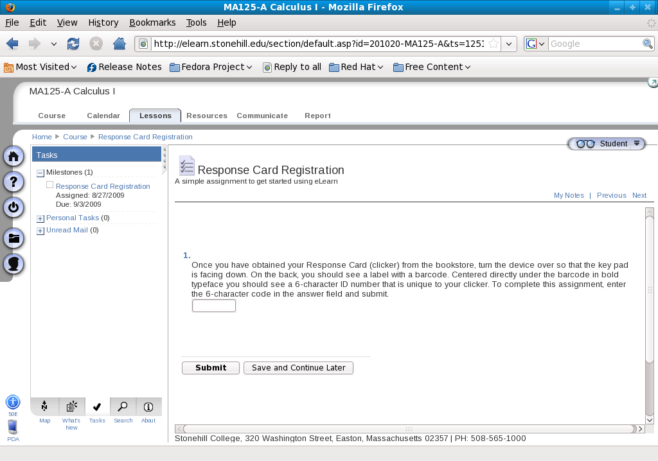Click the profile silhouette sidebar icon
The height and width of the screenshot is (461, 658).
click(x=13, y=264)
